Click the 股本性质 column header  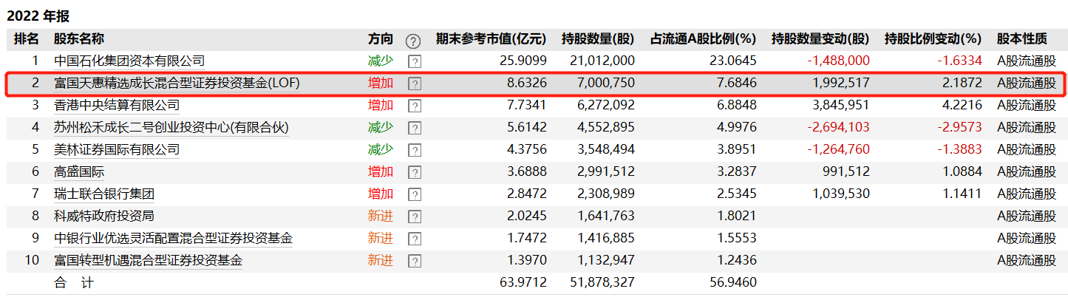1022,39
